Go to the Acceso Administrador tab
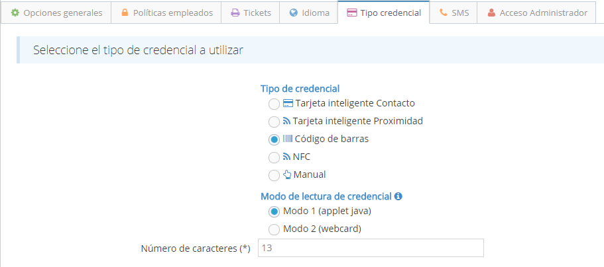Screen dimensions: 604x267 (543, 13)
